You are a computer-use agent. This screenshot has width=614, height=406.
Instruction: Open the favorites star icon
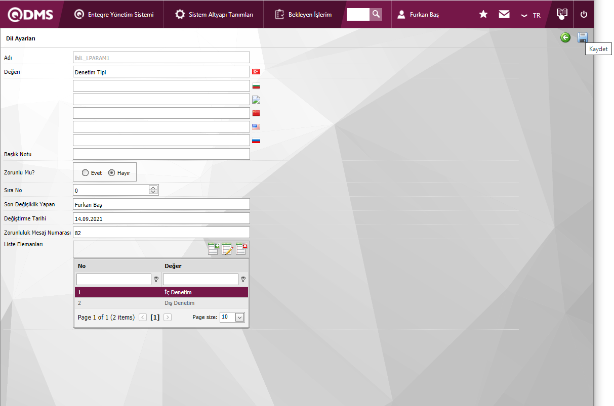483,15
